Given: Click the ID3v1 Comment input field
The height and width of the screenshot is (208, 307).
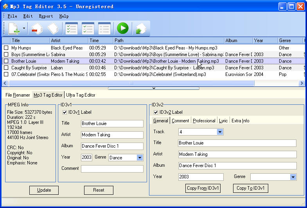Looking at the screenshot, I should point(112,169).
